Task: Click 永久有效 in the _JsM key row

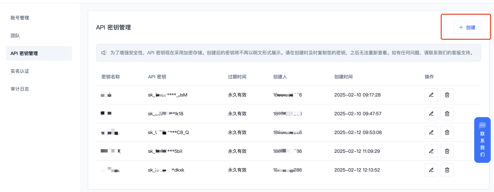Action: point(237,95)
